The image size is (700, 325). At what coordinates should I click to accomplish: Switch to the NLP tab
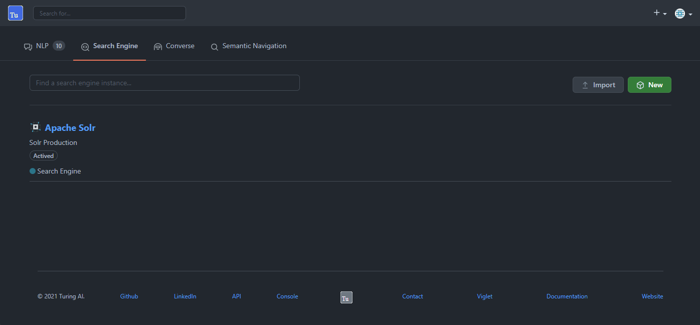43,46
